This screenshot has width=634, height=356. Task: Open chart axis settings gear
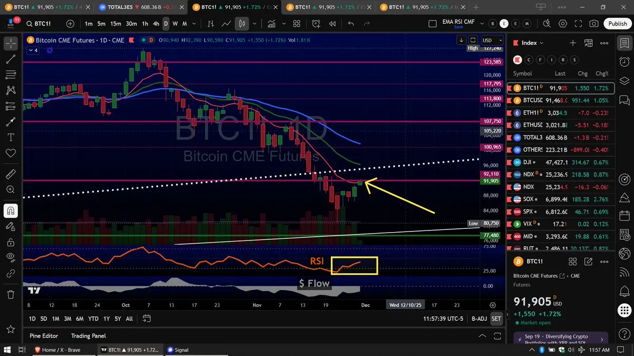[x=493, y=305]
